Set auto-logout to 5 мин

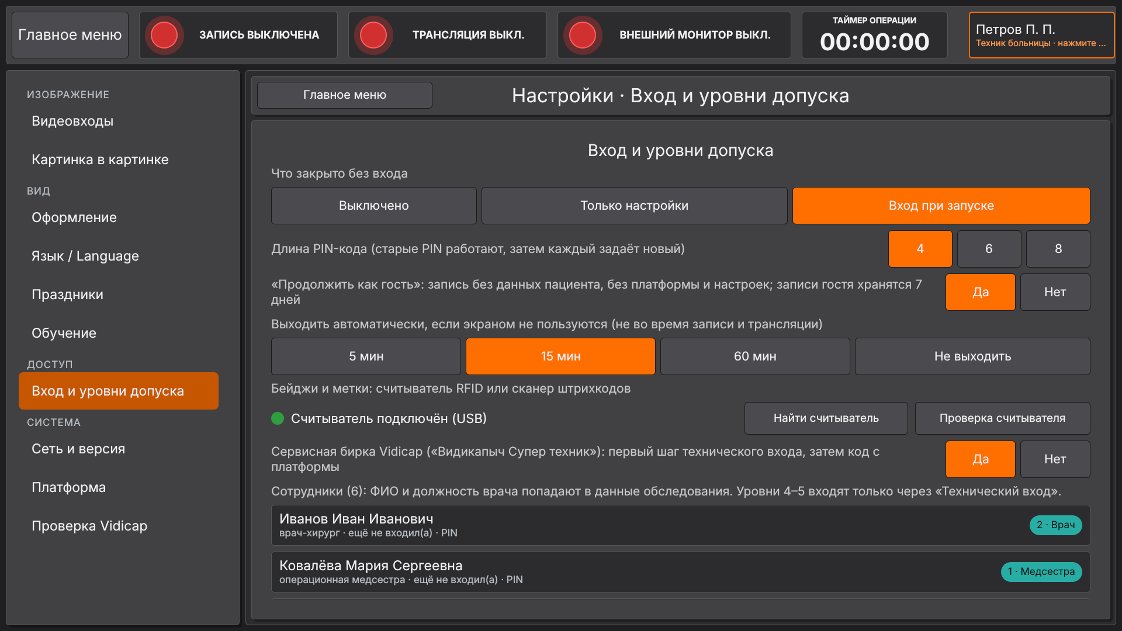[366, 356]
